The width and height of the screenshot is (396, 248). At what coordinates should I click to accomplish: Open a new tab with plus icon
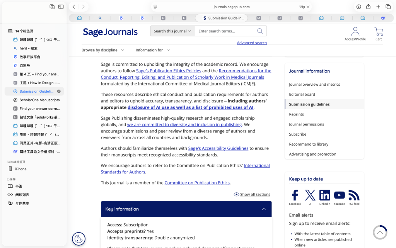(x=378, y=7)
